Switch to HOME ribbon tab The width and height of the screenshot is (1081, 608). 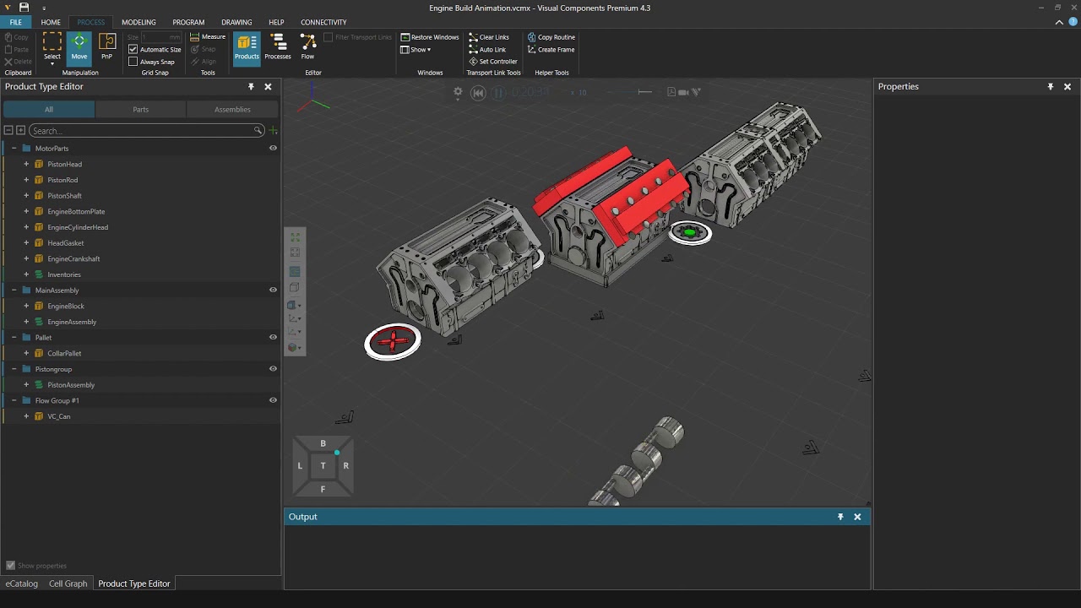tap(51, 22)
